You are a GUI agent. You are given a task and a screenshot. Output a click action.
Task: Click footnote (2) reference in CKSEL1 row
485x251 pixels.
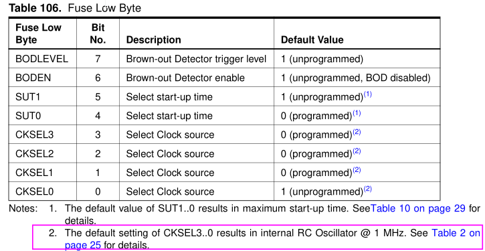pos(357,170)
